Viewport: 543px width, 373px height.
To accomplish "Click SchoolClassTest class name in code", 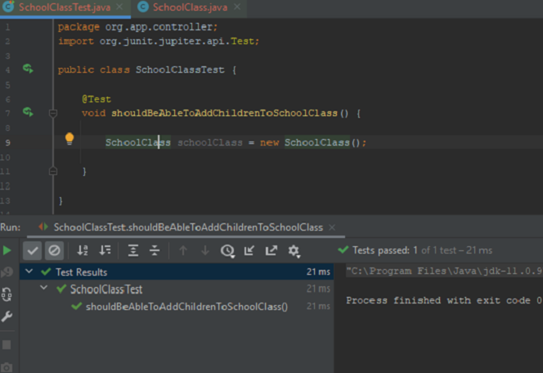I will coord(180,70).
